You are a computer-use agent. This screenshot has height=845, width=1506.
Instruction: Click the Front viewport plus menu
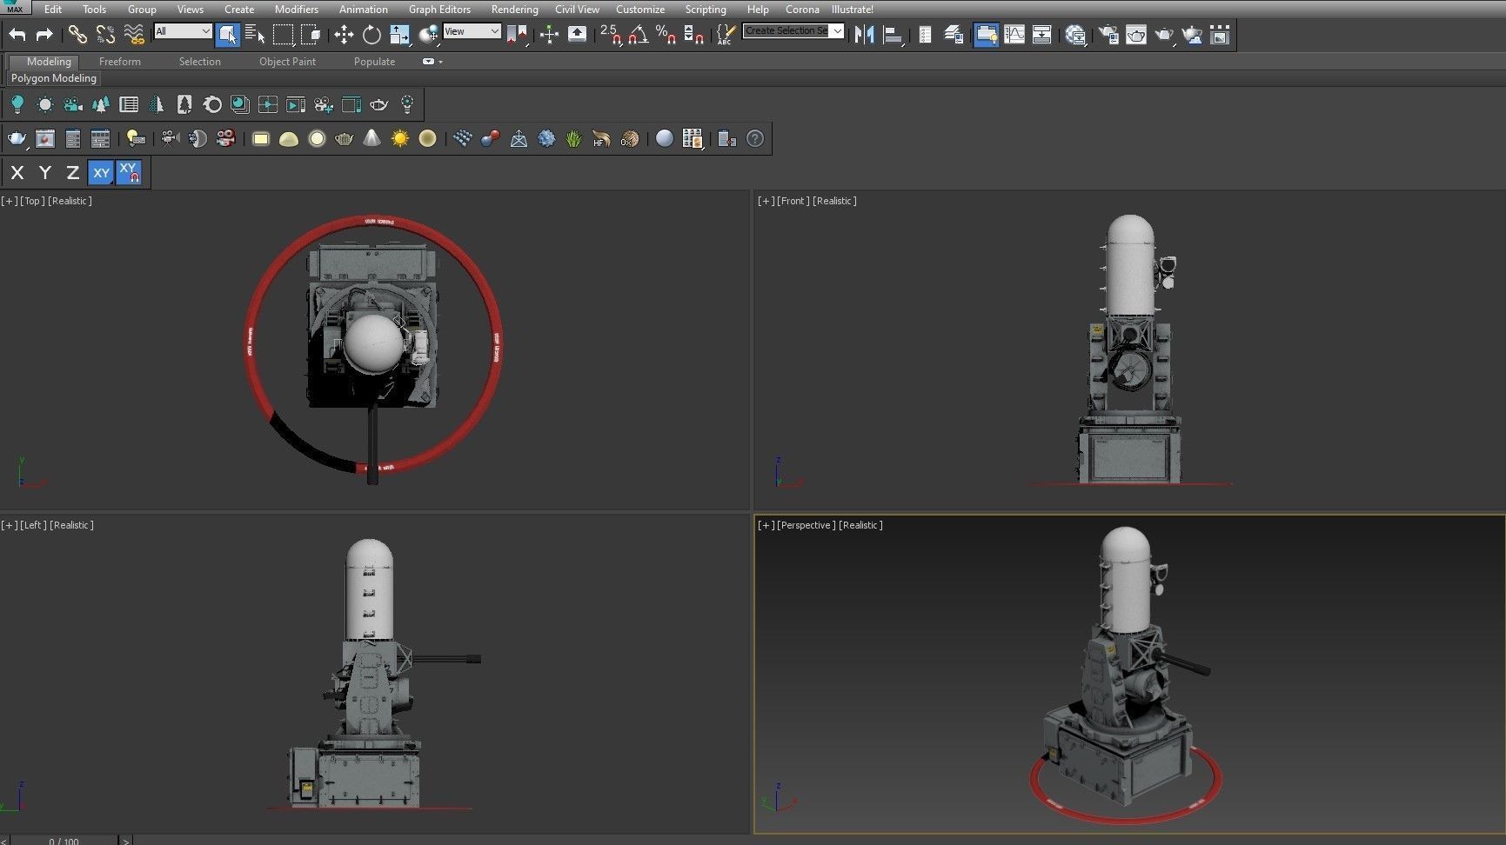pyautogui.click(x=766, y=201)
